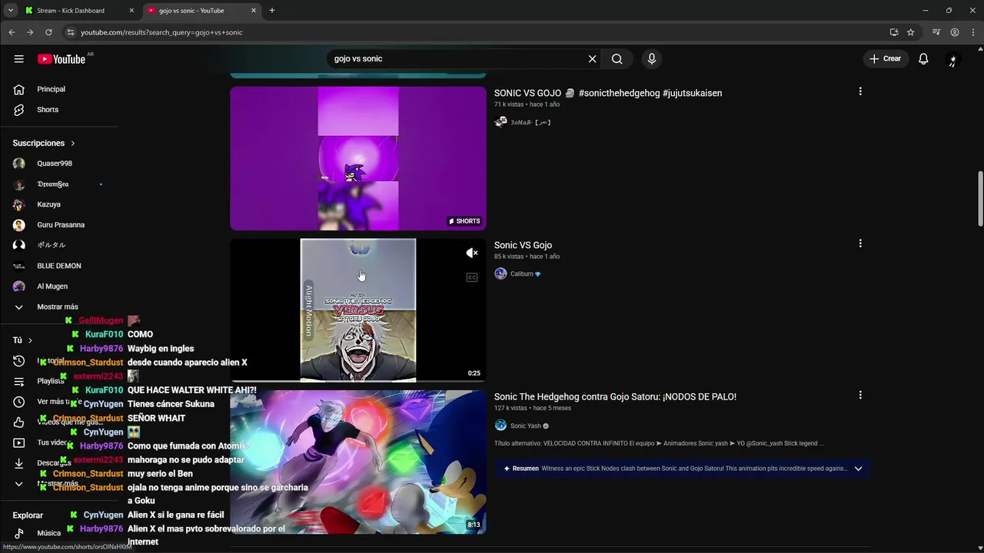The image size is (984, 553).
Task: Click the SONIC VS GOJO shorts title
Action: pyautogui.click(x=608, y=93)
